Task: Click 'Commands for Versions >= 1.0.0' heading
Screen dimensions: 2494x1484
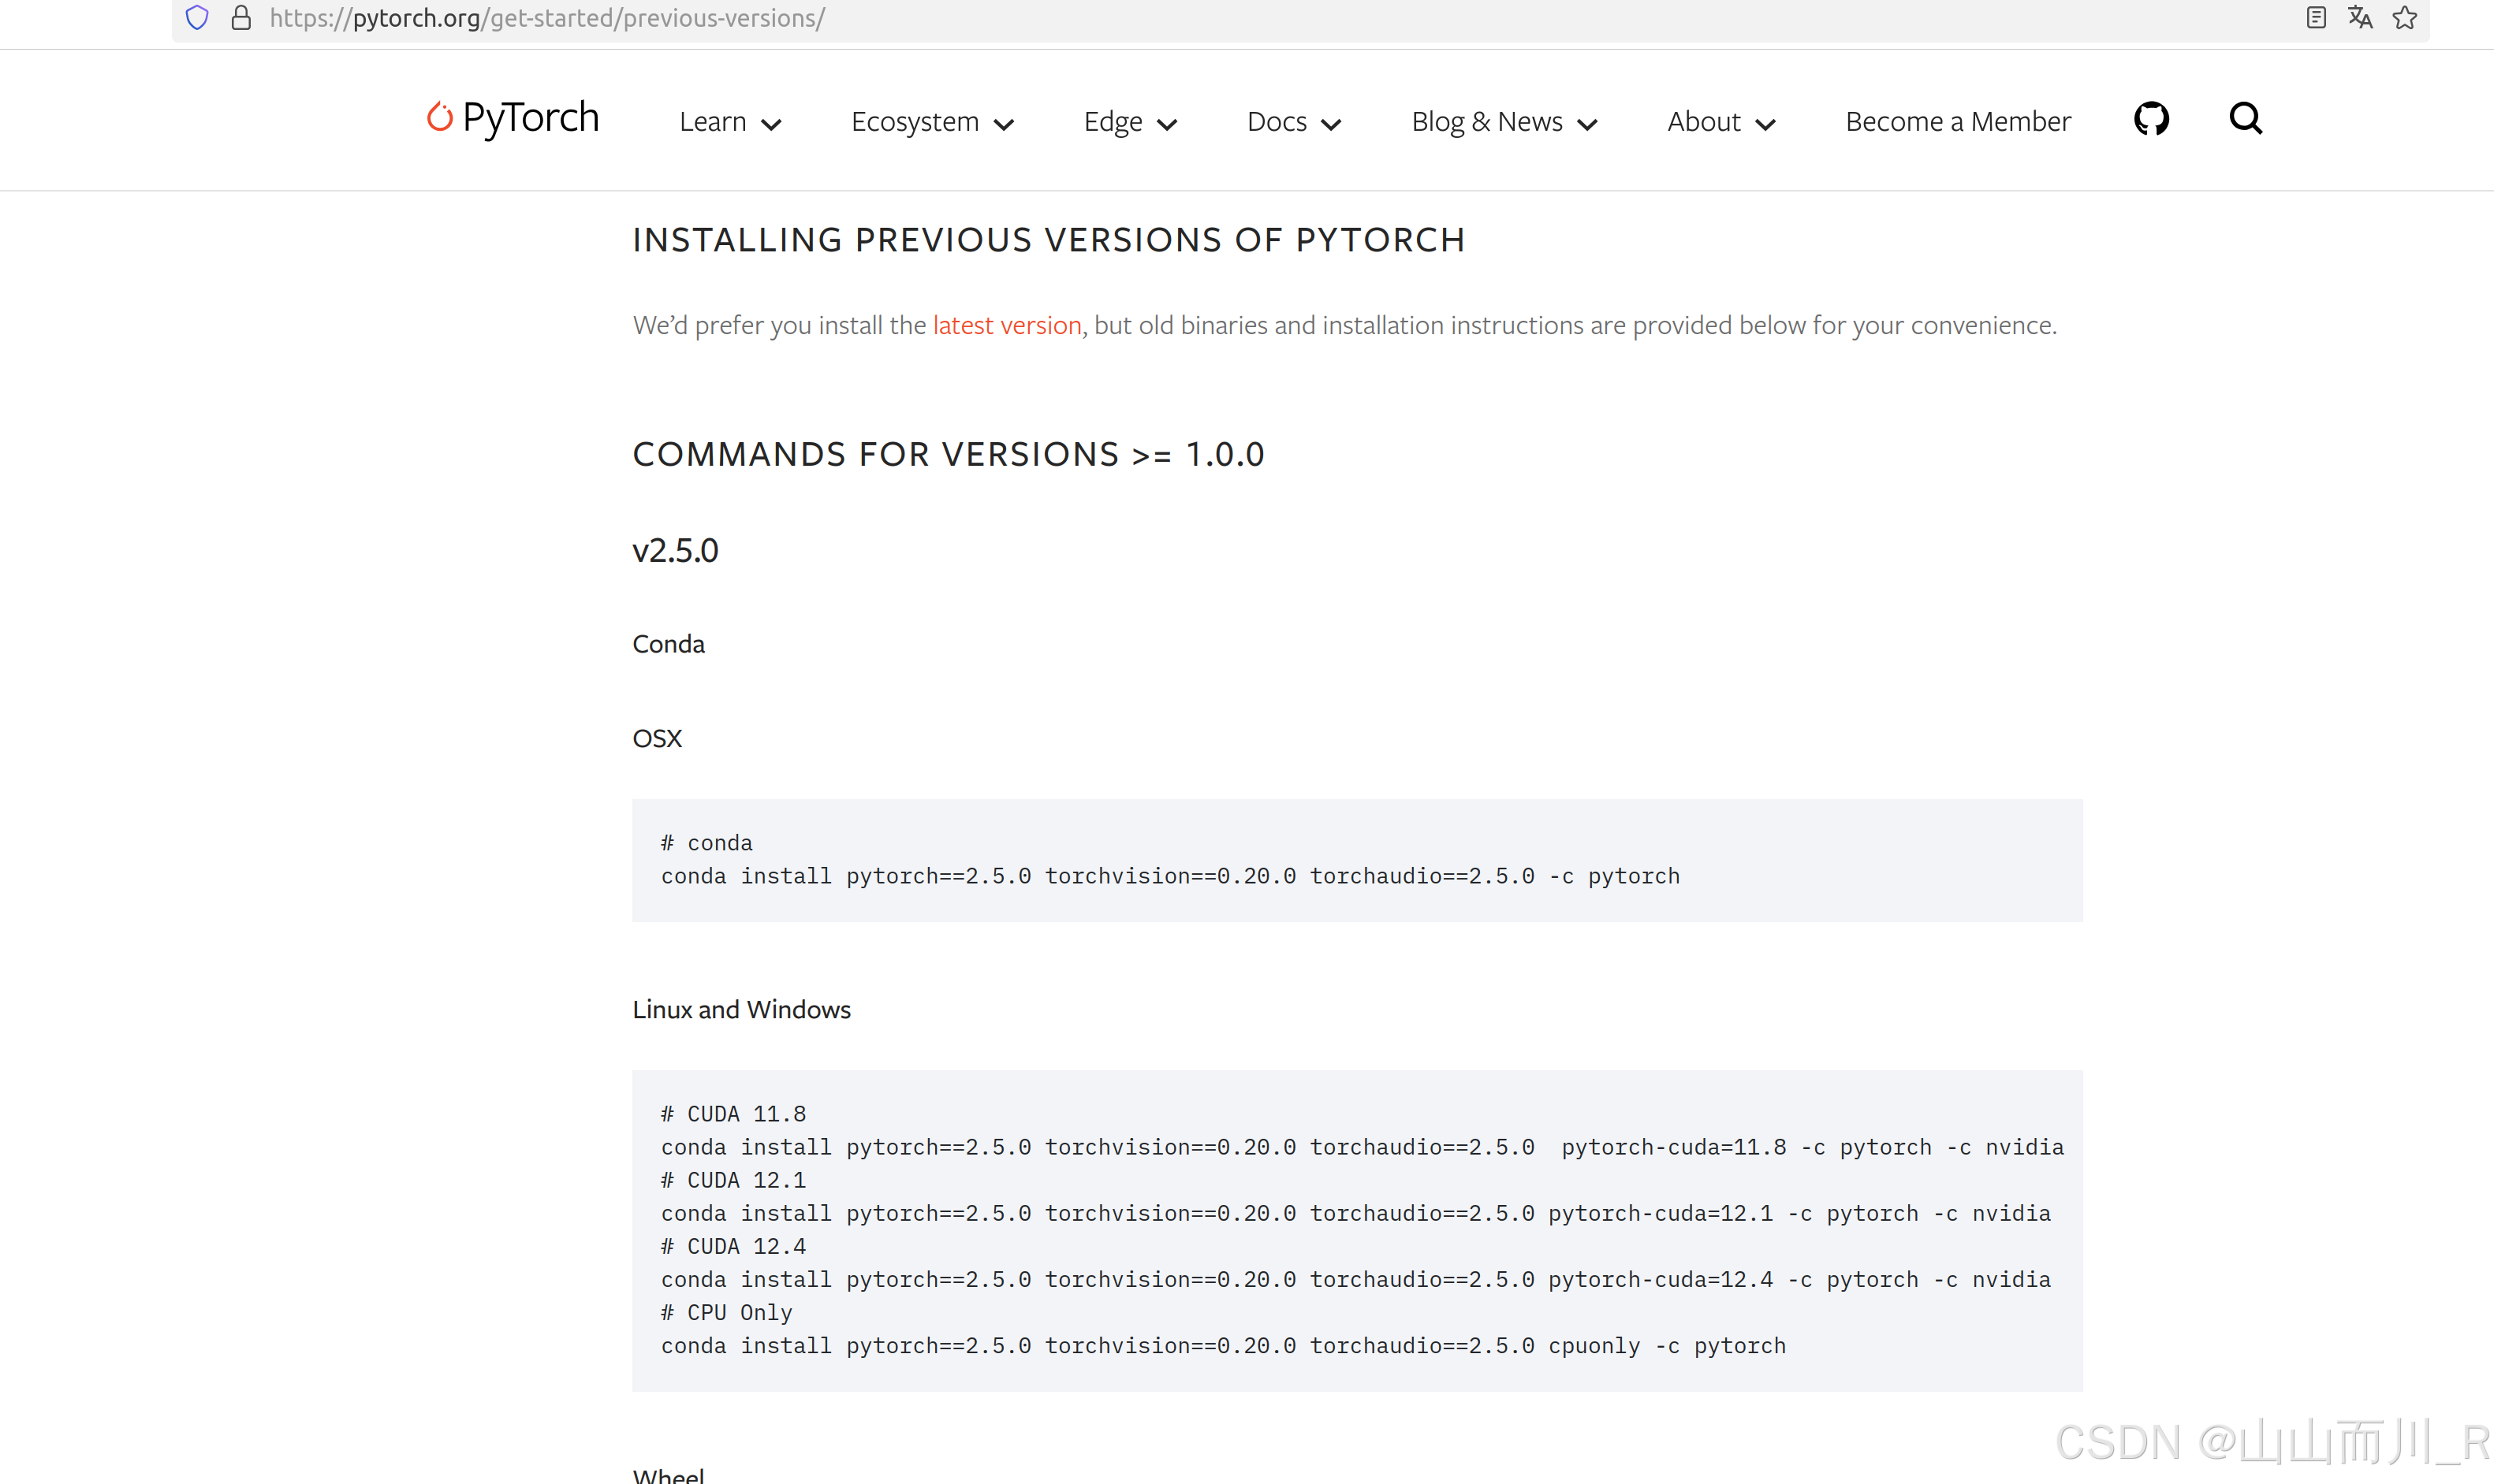Action: pyautogui.click(x=949, y=454)
